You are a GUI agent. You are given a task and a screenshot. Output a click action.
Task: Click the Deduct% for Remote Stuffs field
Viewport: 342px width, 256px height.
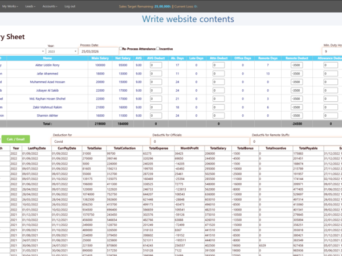pyautogui.click(x=296, y=142)
